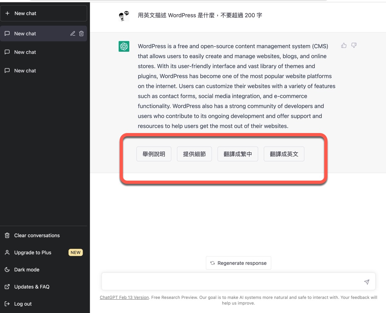Viewport: 386px width, 313px height.
Task: Click the user avatar beside the prompt
Action: [x=124, y=16]
